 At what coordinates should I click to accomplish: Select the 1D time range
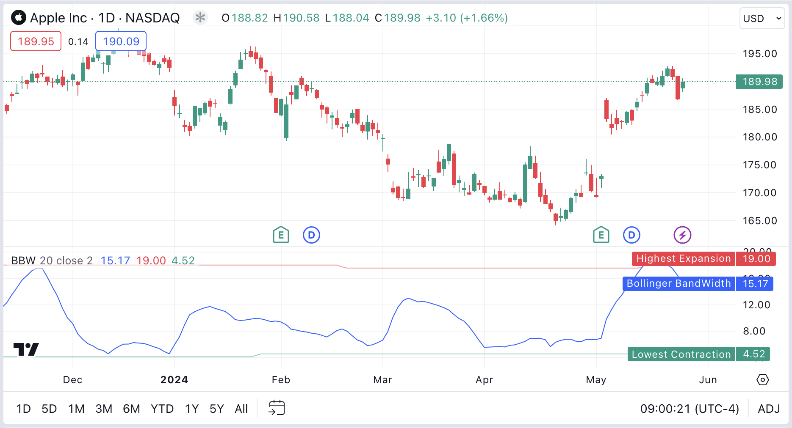(23, 409)
